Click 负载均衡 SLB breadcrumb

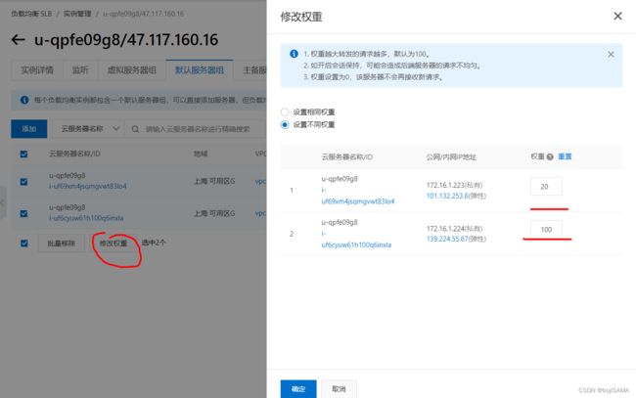click(x=31, y=14)
